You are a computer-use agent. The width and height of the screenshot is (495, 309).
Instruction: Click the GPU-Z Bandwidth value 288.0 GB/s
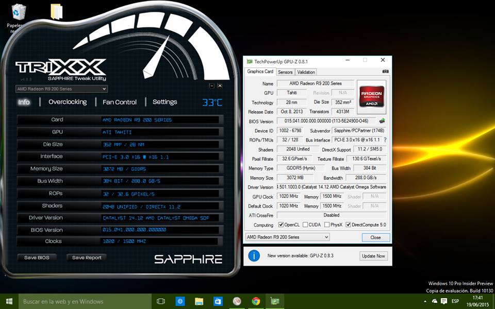point(366,178)
